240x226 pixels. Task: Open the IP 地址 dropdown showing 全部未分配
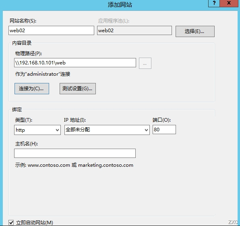107,130
